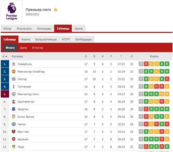Click the Manchester City crest icon
The height and width of the screenshot is (152, 173).
14,94
